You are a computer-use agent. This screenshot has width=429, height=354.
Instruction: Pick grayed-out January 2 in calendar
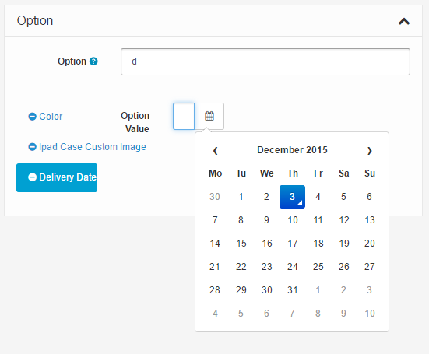pos(343,290)
